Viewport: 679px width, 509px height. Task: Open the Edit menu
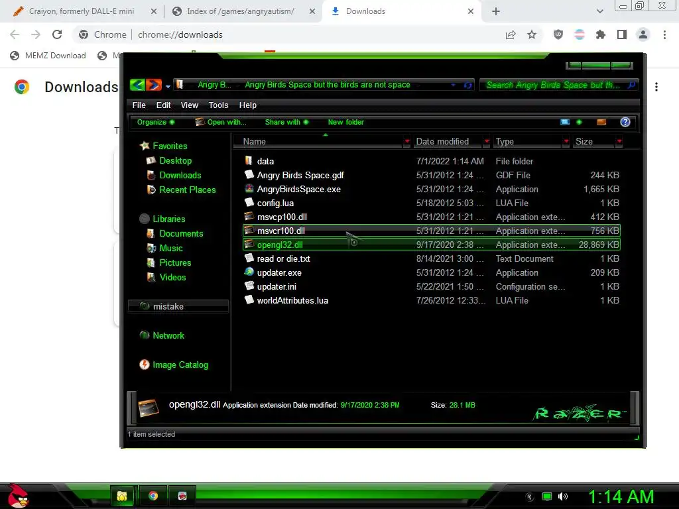(x=163, y=105)
